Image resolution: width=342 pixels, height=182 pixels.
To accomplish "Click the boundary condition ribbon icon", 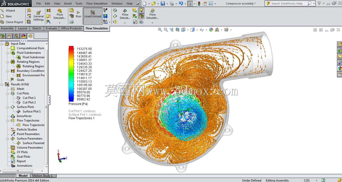I will click(48, 10).
